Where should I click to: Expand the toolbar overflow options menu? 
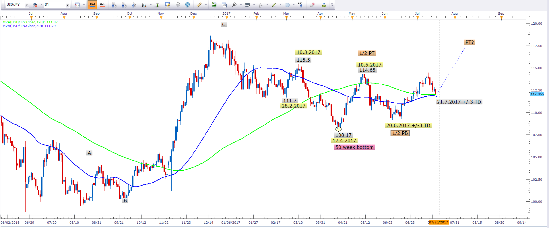coord(332,5)
